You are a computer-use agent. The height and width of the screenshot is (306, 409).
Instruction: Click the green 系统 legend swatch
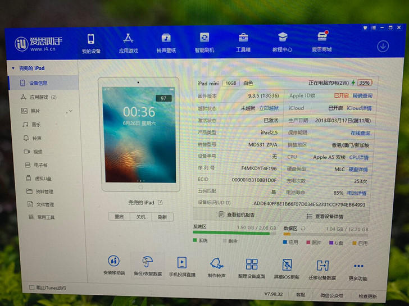[x=195, y=240]
